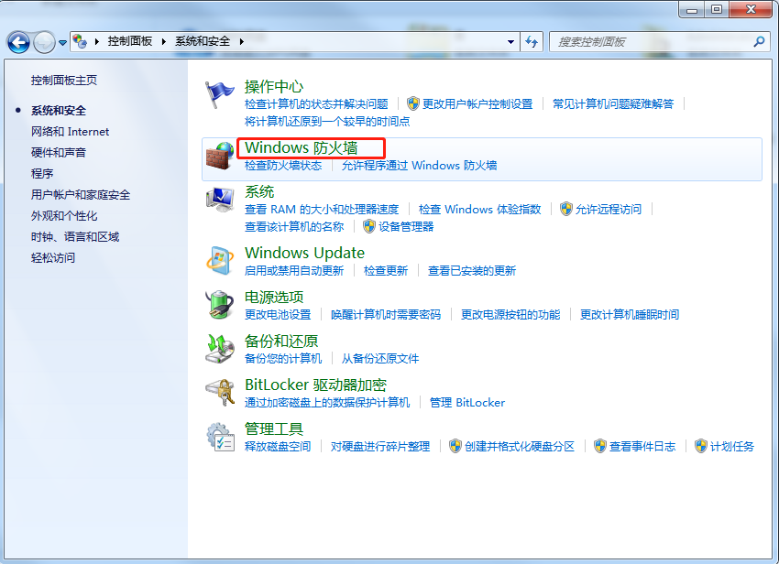
Task: Open 轻松访问 category
Action: coord(53,257)
